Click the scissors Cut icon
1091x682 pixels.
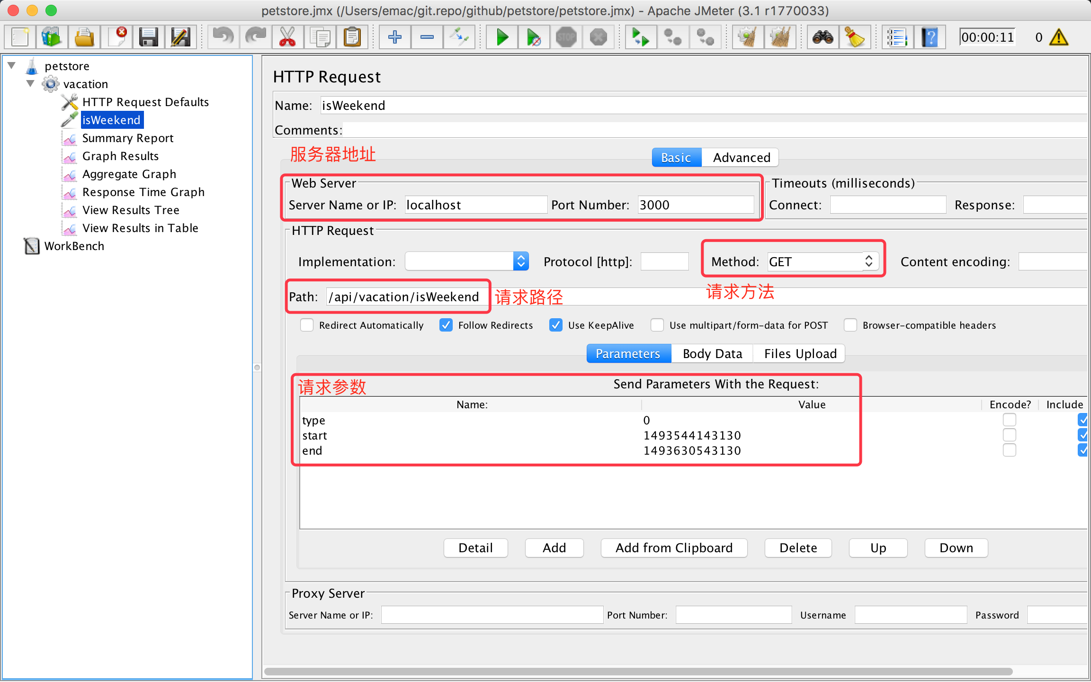click(x=287, y=37)
